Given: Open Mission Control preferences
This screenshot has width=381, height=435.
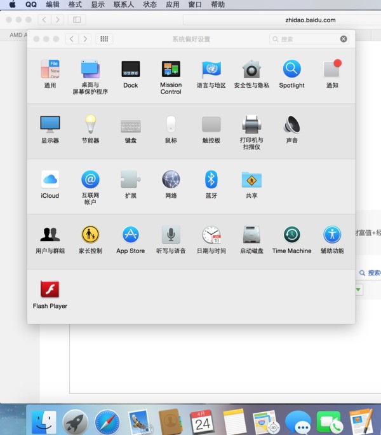Looking at the screenshot, I should (171, 77).
